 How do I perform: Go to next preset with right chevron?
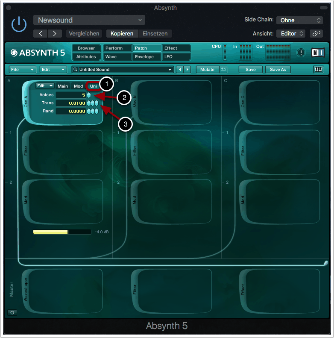[x=55, y=34]
